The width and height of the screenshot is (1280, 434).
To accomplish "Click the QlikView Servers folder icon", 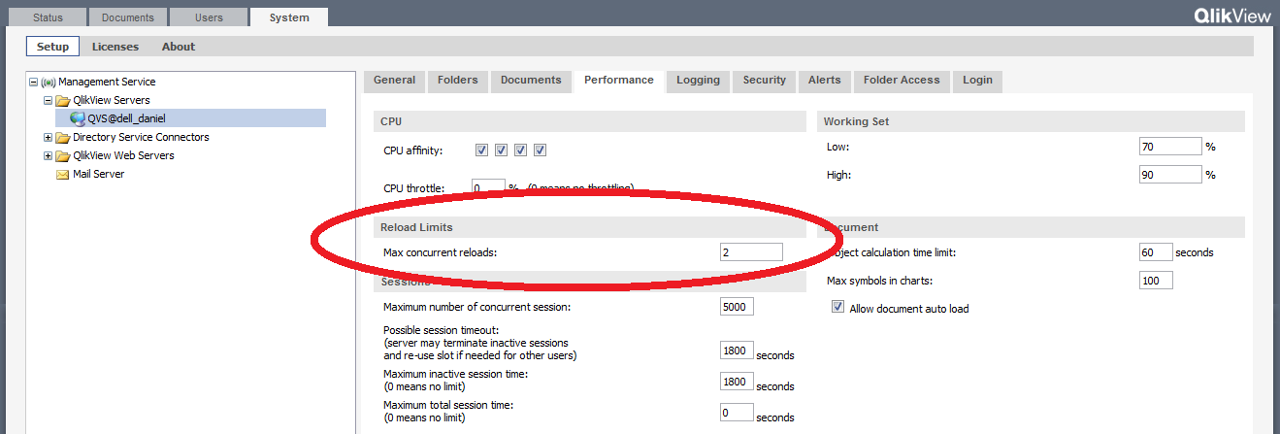I will point(62,101).
